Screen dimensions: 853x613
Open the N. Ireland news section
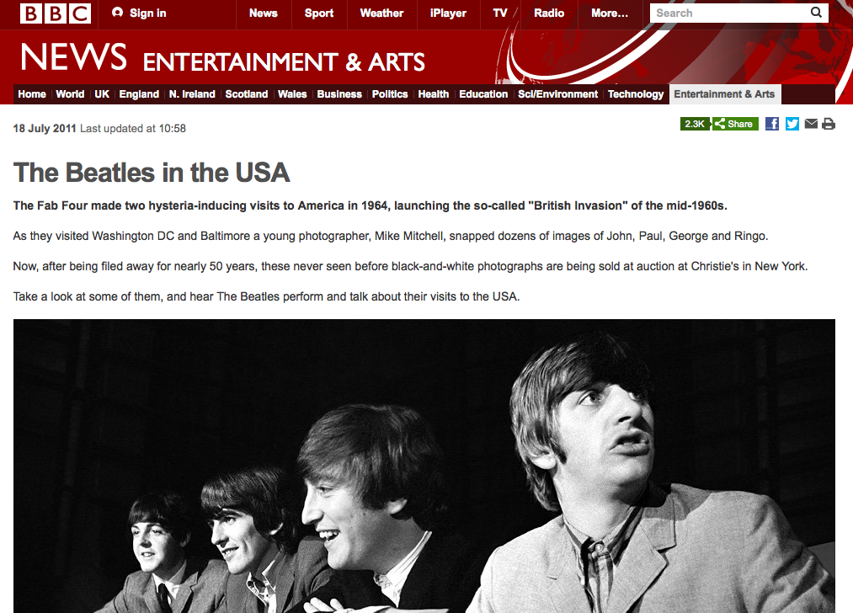point(192,94)
